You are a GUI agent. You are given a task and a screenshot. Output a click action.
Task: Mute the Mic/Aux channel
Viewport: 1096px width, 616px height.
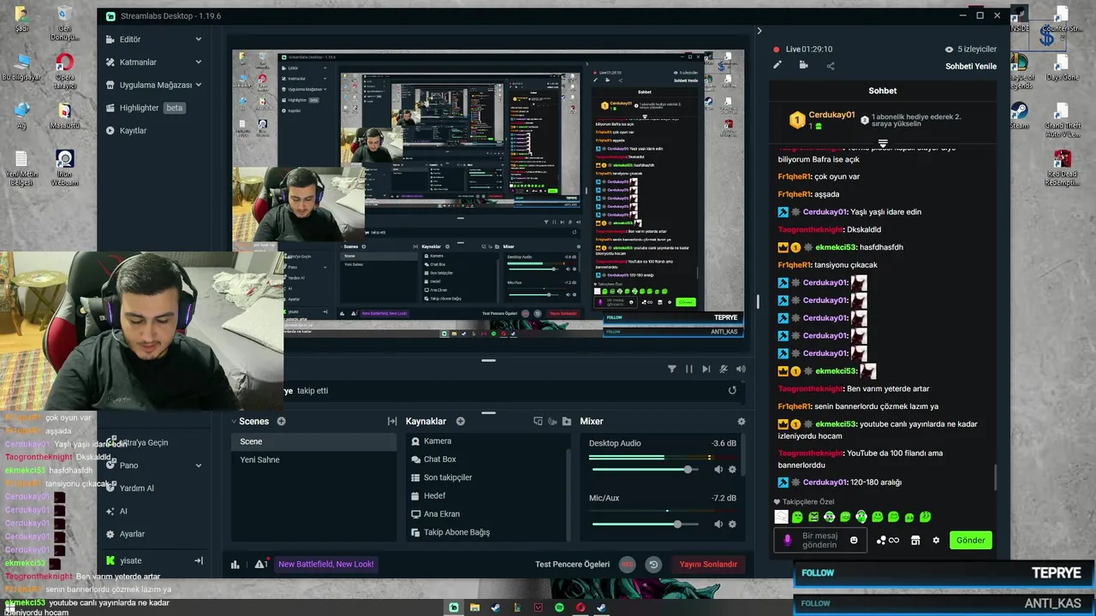[x=718, y=524]
